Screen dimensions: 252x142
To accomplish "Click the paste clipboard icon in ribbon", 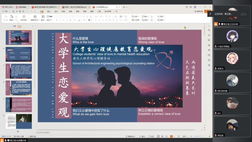I will click(12, 16).
